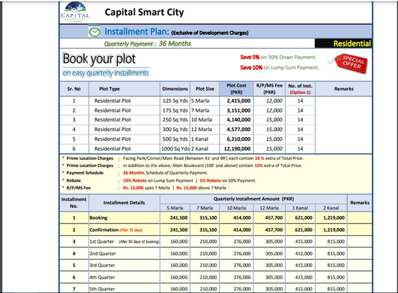Screen dimensions: 398x293
Task: Click the 'Plot Cost (PKR)' header
Action: 236,89
